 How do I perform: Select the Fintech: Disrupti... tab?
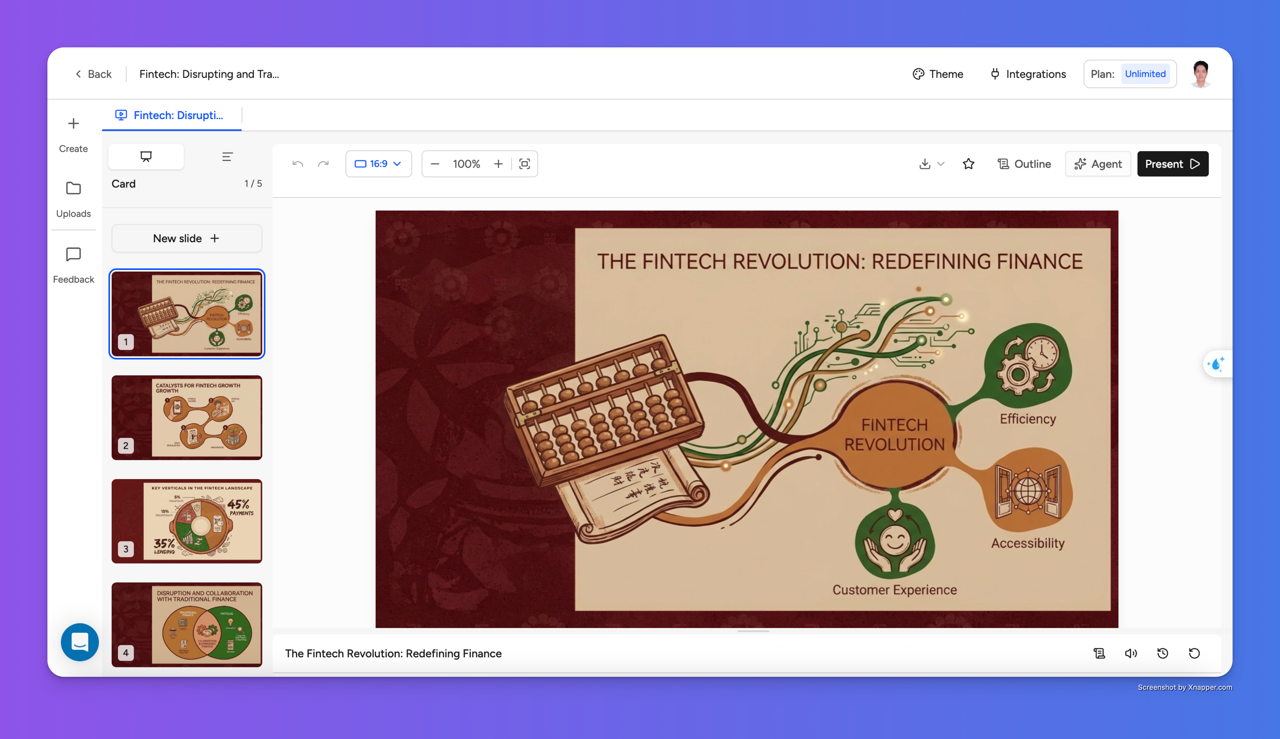(x=172, y=115)
